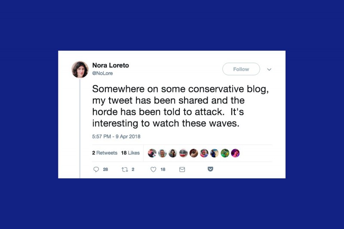Screen dimensions: 344x229
Task: View the 2 Retweets list
Action: pos(104,153)
